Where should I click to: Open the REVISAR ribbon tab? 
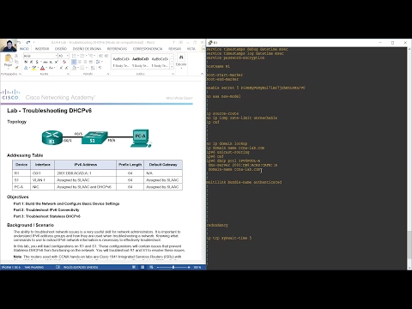[174, 49]
